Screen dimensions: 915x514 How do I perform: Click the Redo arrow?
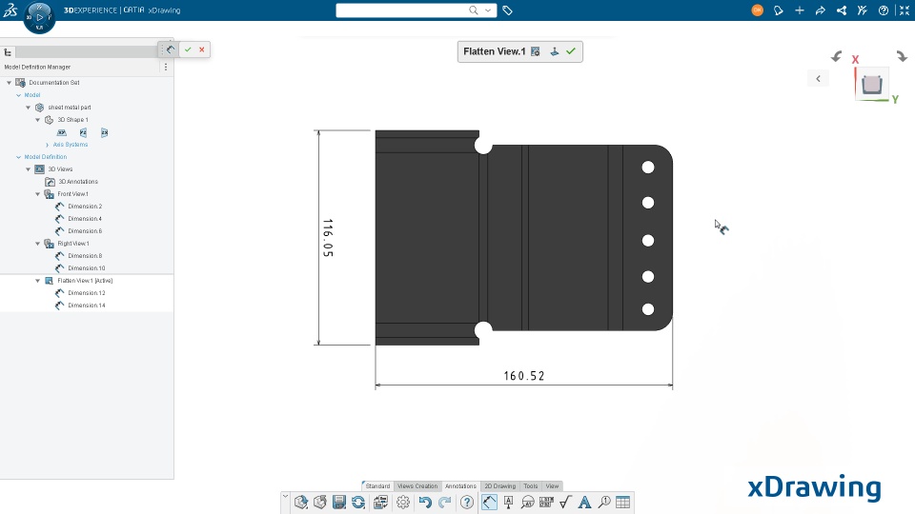click(x=445, y=502)
